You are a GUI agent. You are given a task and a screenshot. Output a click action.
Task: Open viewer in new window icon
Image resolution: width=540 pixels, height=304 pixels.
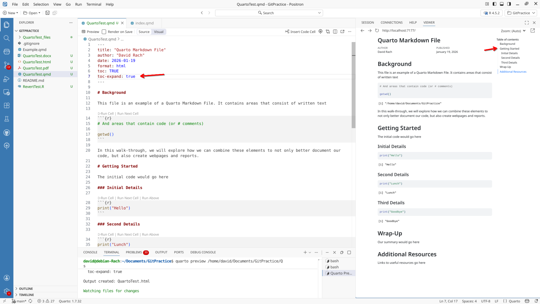(x=532, y=30)
